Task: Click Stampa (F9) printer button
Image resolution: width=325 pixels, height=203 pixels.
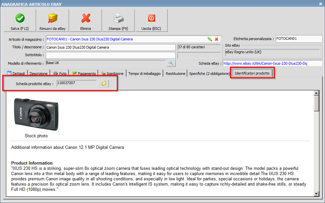Action: [118, 20]
